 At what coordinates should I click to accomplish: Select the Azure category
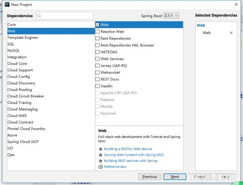pyautogui.click(x=51, y=135)
